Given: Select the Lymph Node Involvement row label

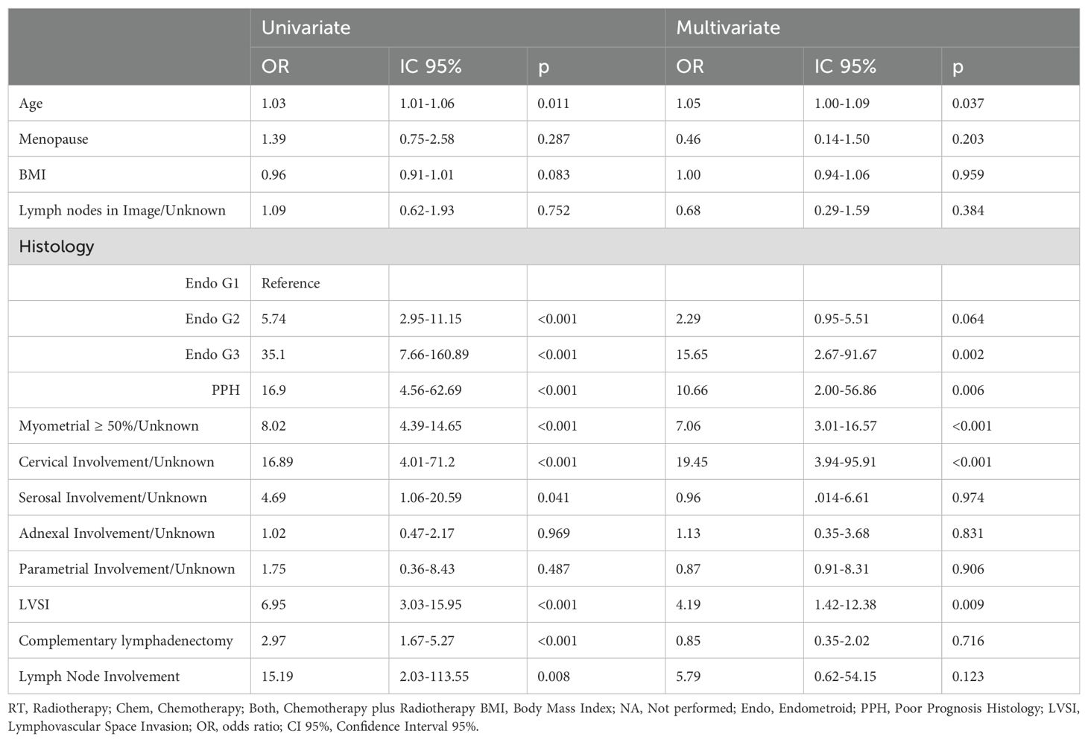Looking at the screenshot, I should [99, 676].
